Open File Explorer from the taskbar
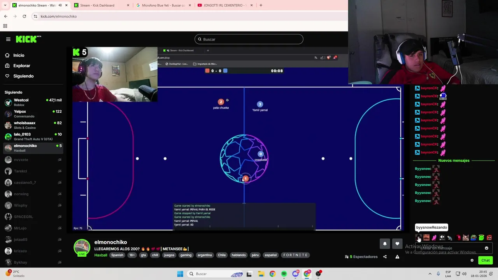Screen dimensions: 498x280 (x=261, y=274)
